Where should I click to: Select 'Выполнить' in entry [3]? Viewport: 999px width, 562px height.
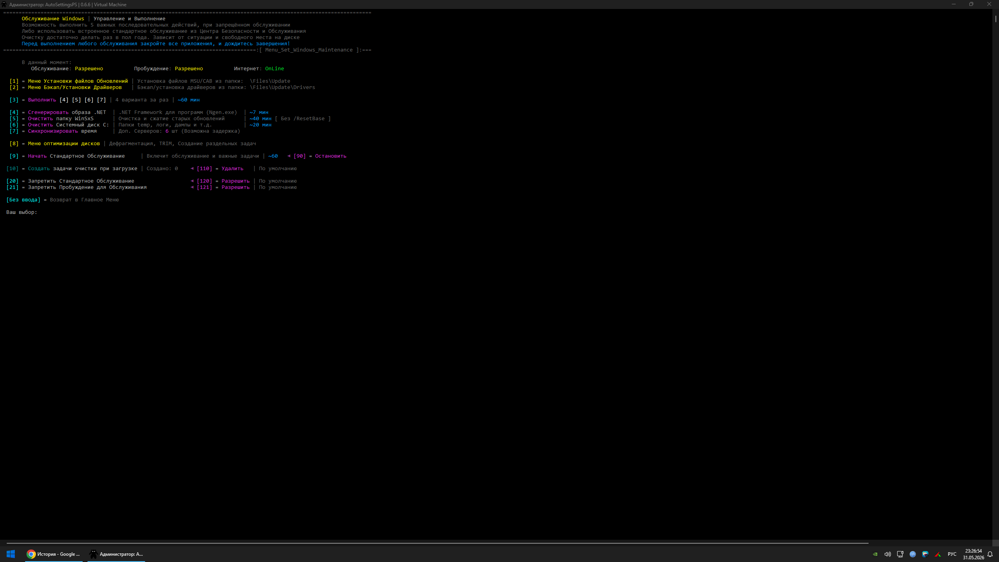[x=42, y=100]
